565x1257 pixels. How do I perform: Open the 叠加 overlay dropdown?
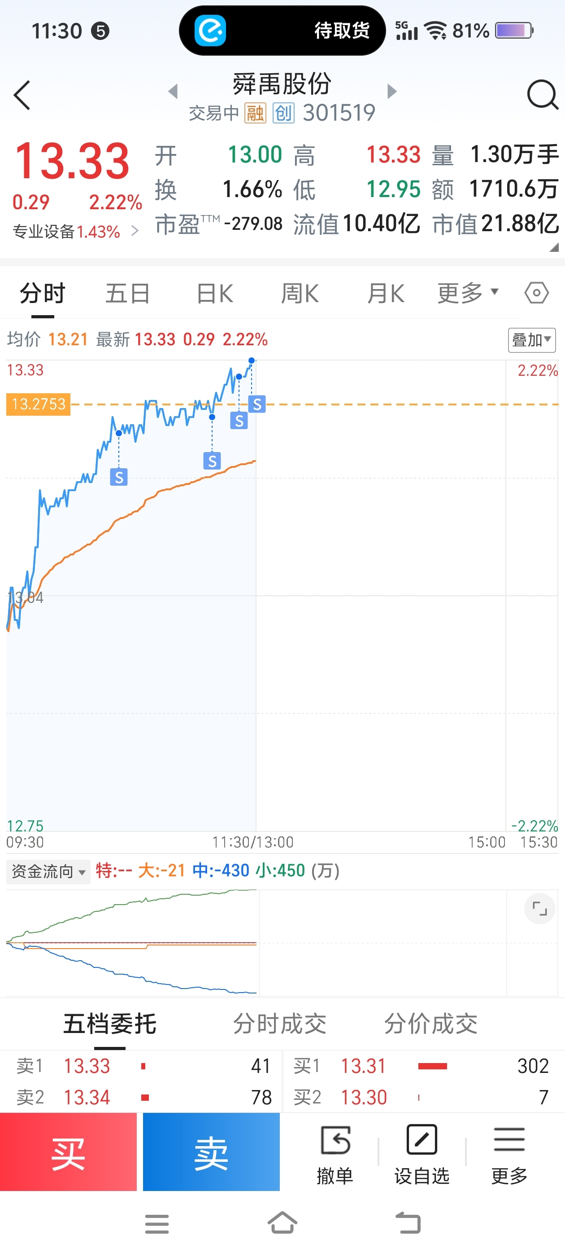pos(532,340)
